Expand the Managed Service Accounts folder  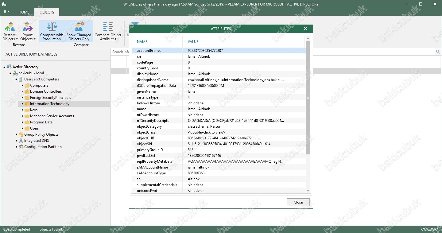[x=22, y=116]
